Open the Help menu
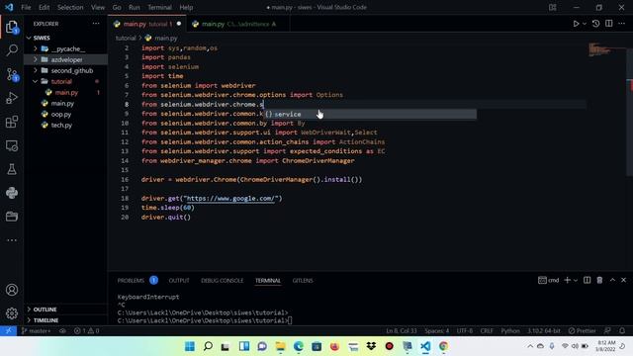The image size is (633, 356). [x=186, y=7]
